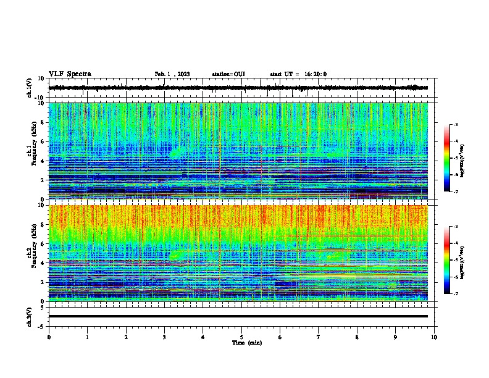Viewport: 489px width, 378px height.
Task: Click the flat ch.3 black trace line
Action: coord(238,316)
